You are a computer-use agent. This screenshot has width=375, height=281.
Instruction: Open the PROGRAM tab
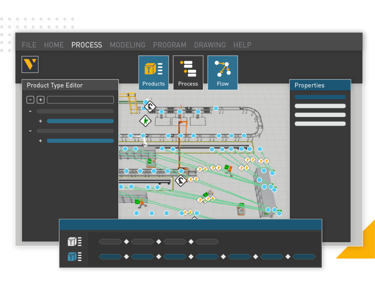(170, 45)
